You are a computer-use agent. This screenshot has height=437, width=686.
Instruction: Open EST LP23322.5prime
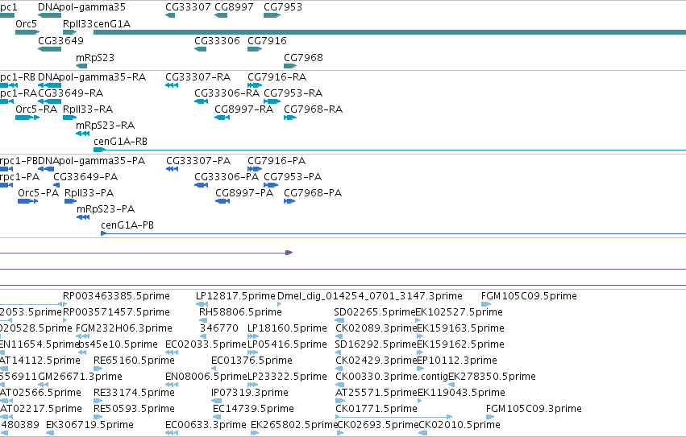click(x=288, y=377)
